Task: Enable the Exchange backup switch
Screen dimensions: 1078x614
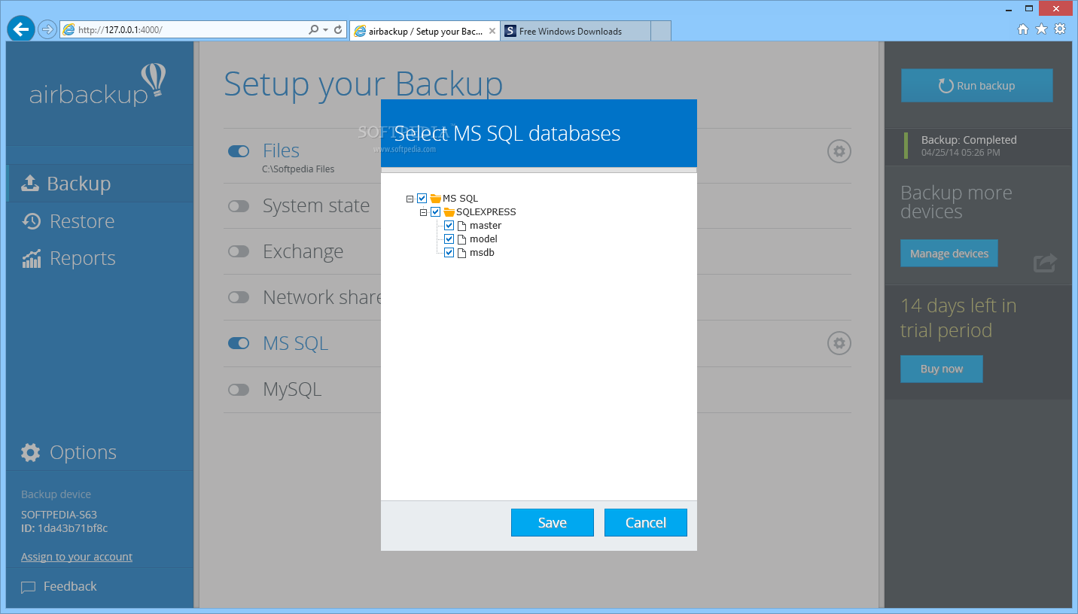Action: tap(239, 251)
